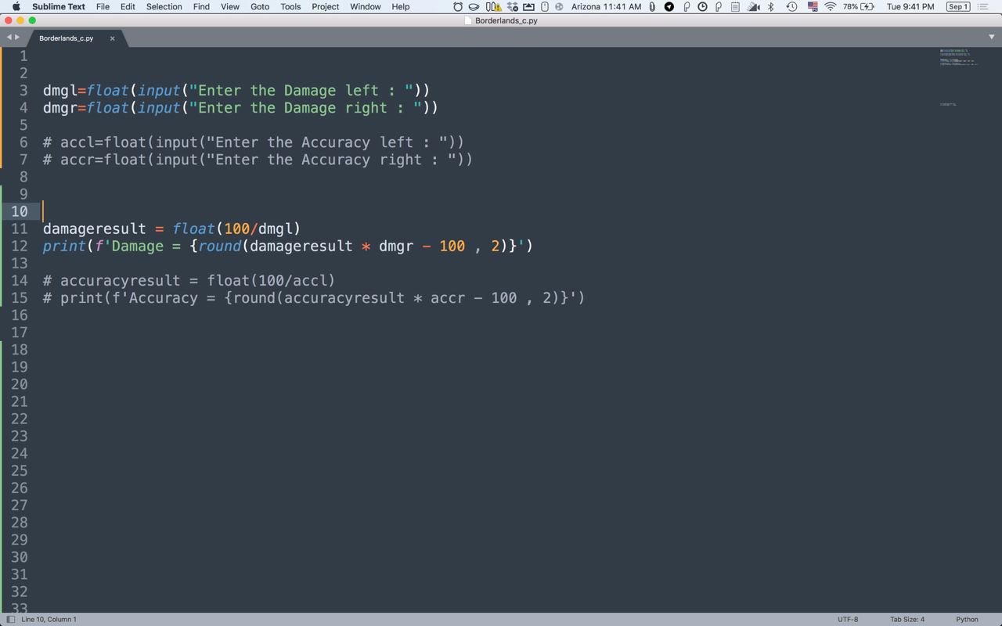Go to next tab with right arrow

17,37
